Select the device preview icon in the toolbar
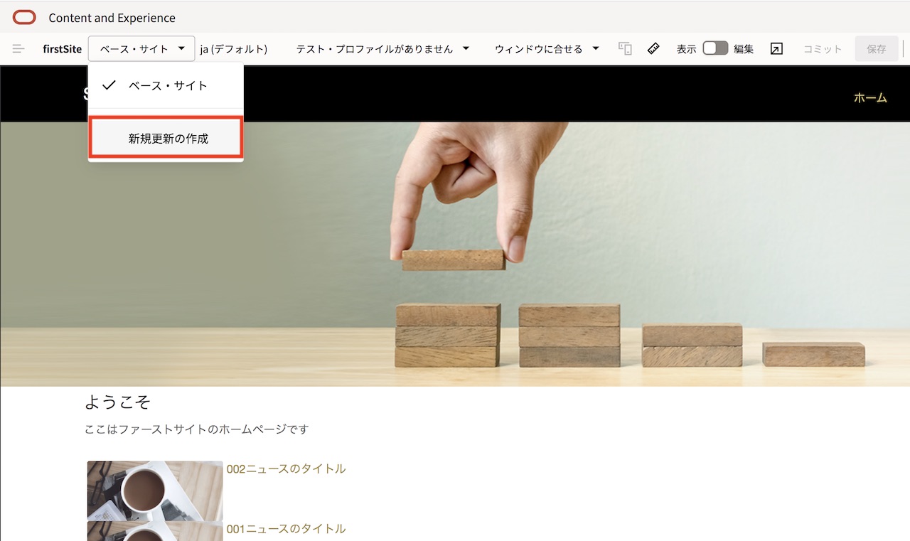 (x=624, y=48)
